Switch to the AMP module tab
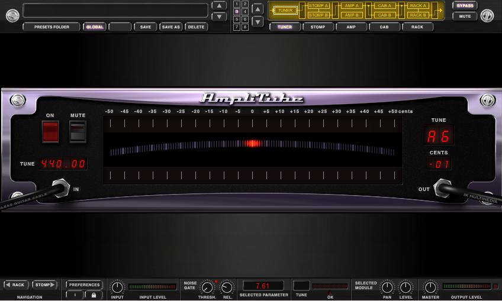Image resolution: width=502 pixels, height=301 pixels. click(351, 27)
